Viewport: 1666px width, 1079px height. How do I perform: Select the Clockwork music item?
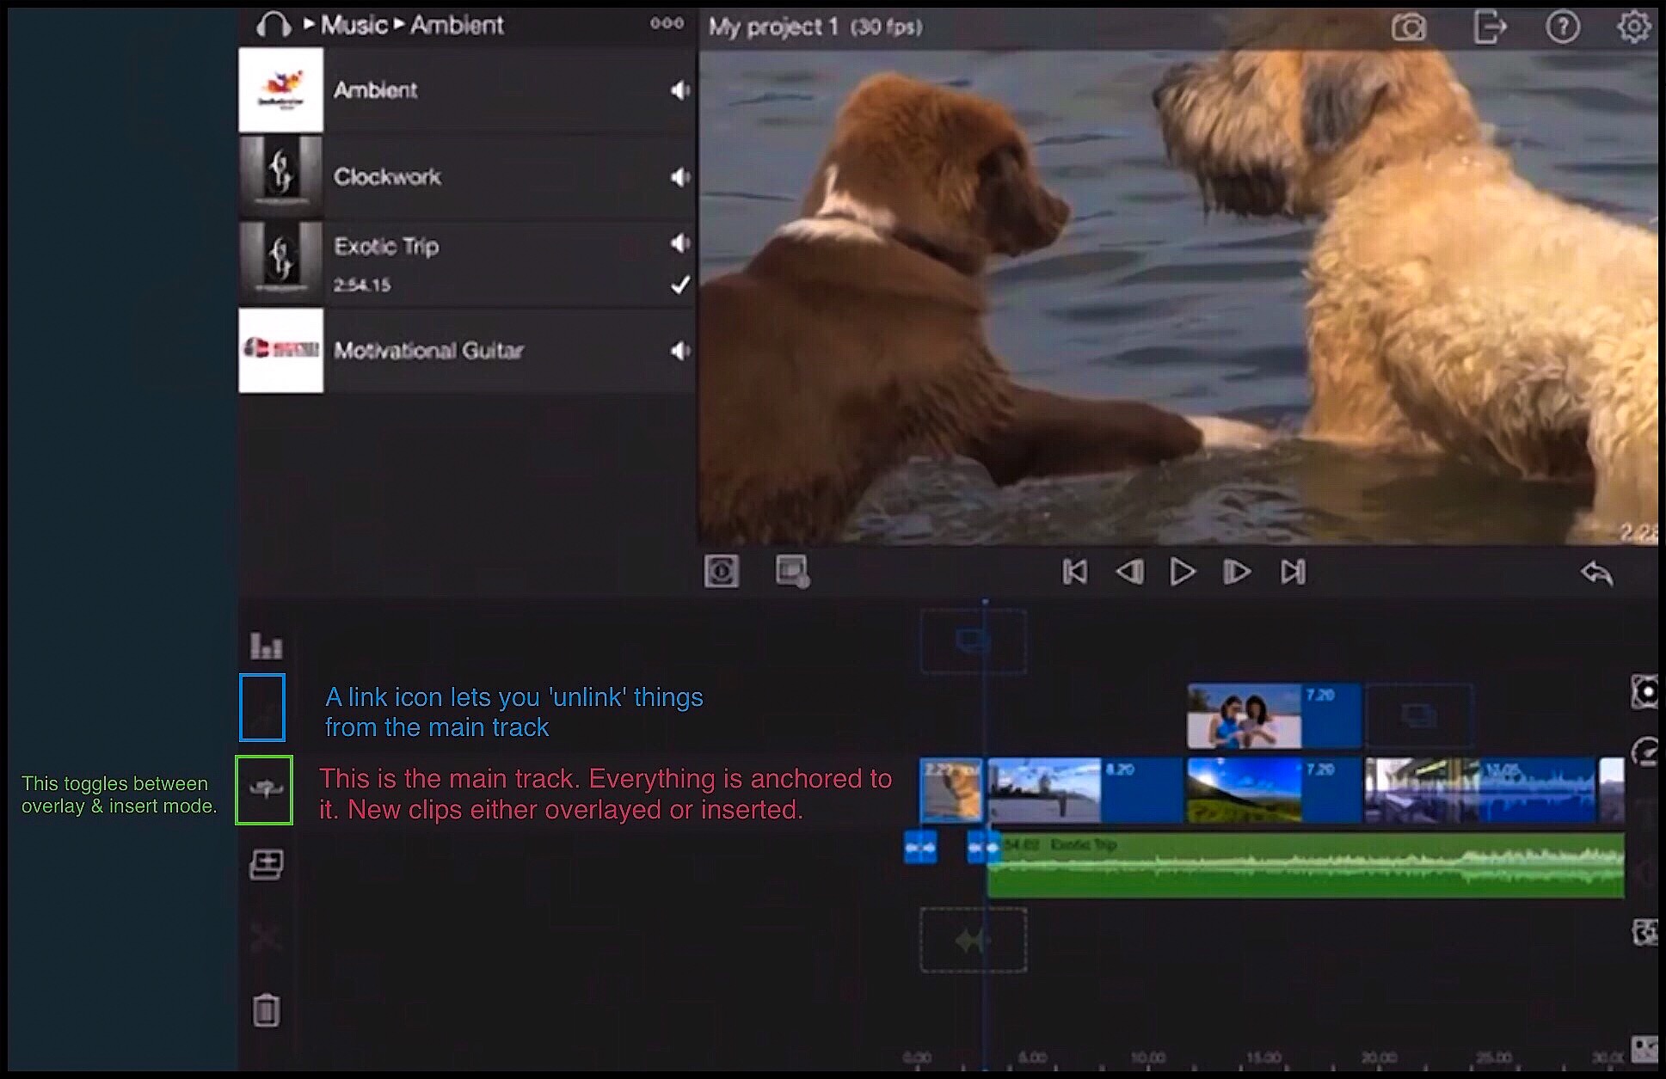pyautogui.click(x=387, y=176)
